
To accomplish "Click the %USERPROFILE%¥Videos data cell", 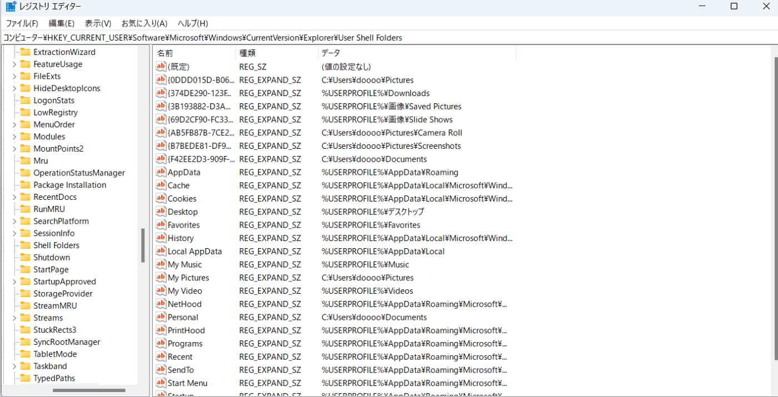I will coord(367,291).
